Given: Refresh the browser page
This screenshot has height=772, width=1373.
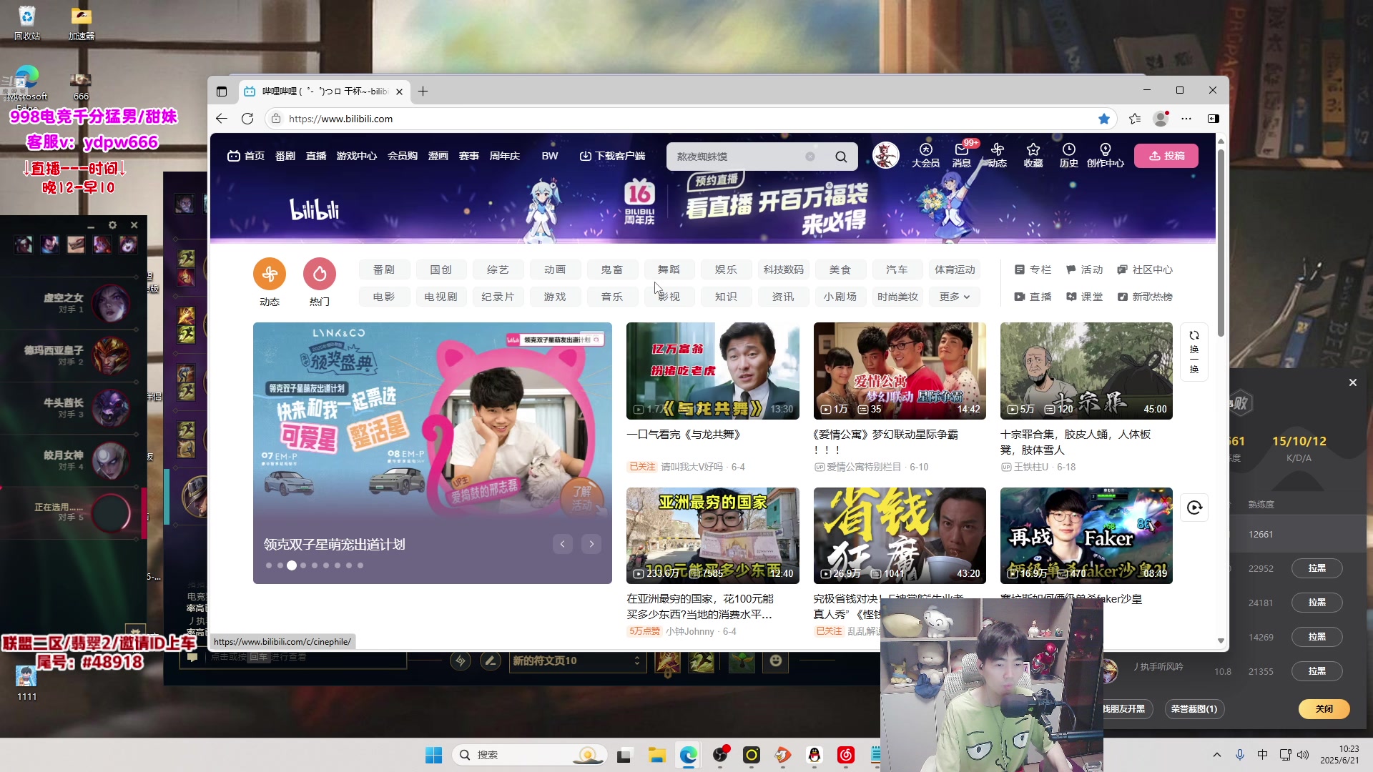Looking at the screenshot, I should pyautogui.click(x=247, y=119).
